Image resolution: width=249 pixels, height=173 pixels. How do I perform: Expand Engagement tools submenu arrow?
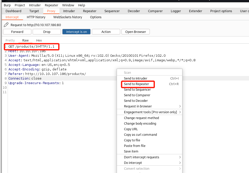(x=180, y=112)
